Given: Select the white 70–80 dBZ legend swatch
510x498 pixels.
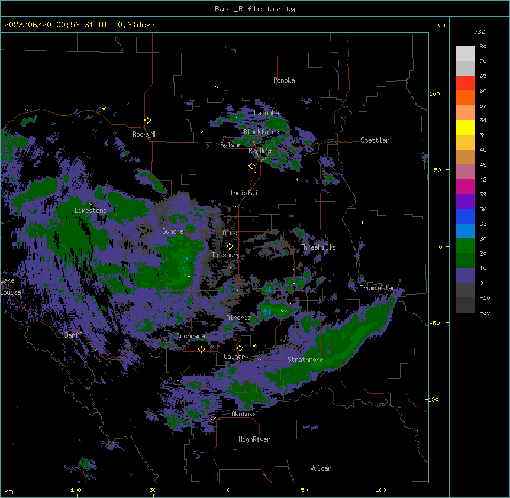Looking at the screenshot, I should coord(465,54).
